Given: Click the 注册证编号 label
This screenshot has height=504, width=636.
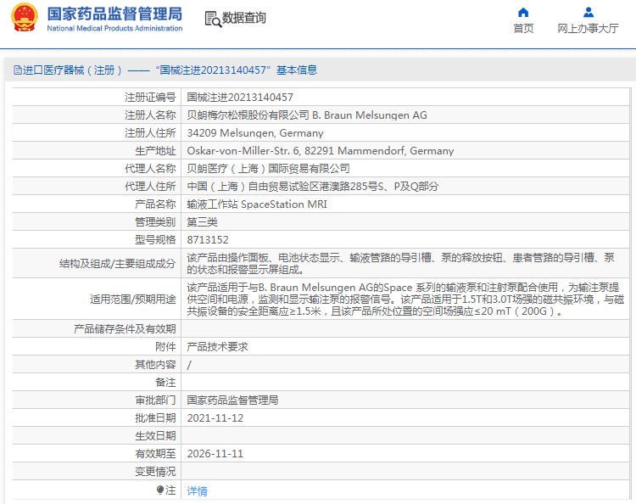Looking at the screenshot, I should pyautogui.click(x=150, y=98).
